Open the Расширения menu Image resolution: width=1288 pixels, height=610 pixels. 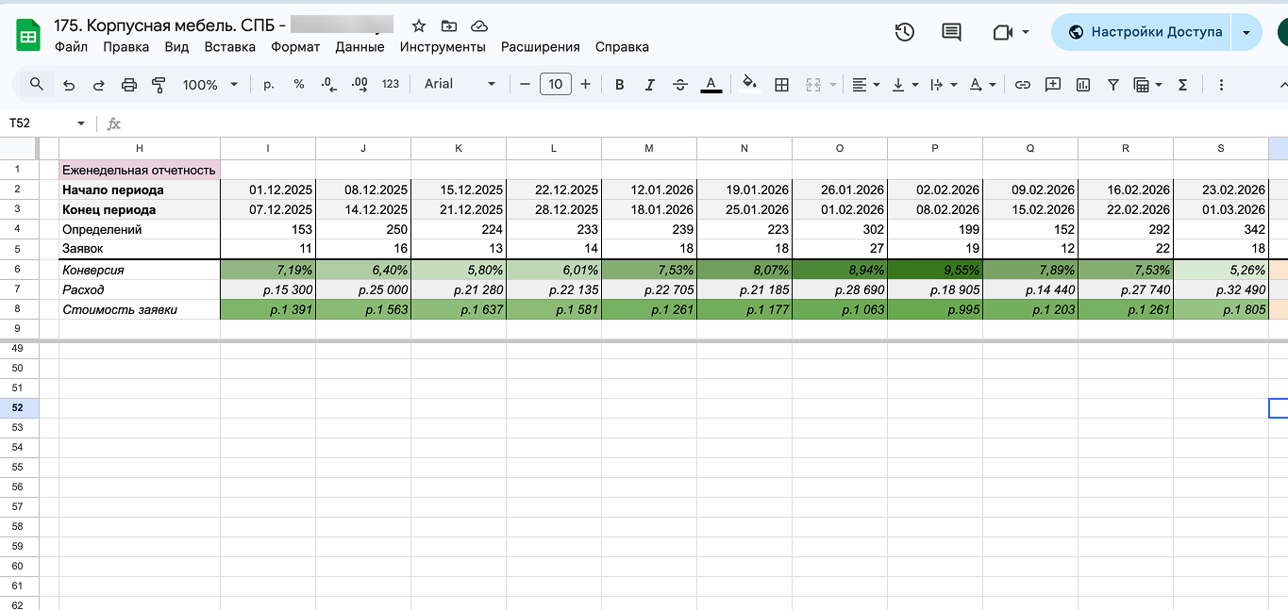point(540,47)
